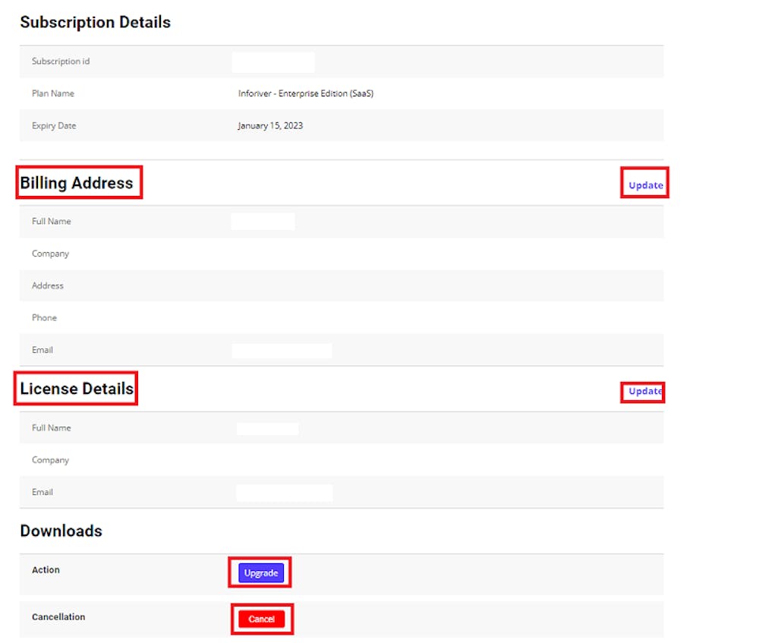Click the Subscription Details heading
759x643 pixels.
(x=95, y=22)
